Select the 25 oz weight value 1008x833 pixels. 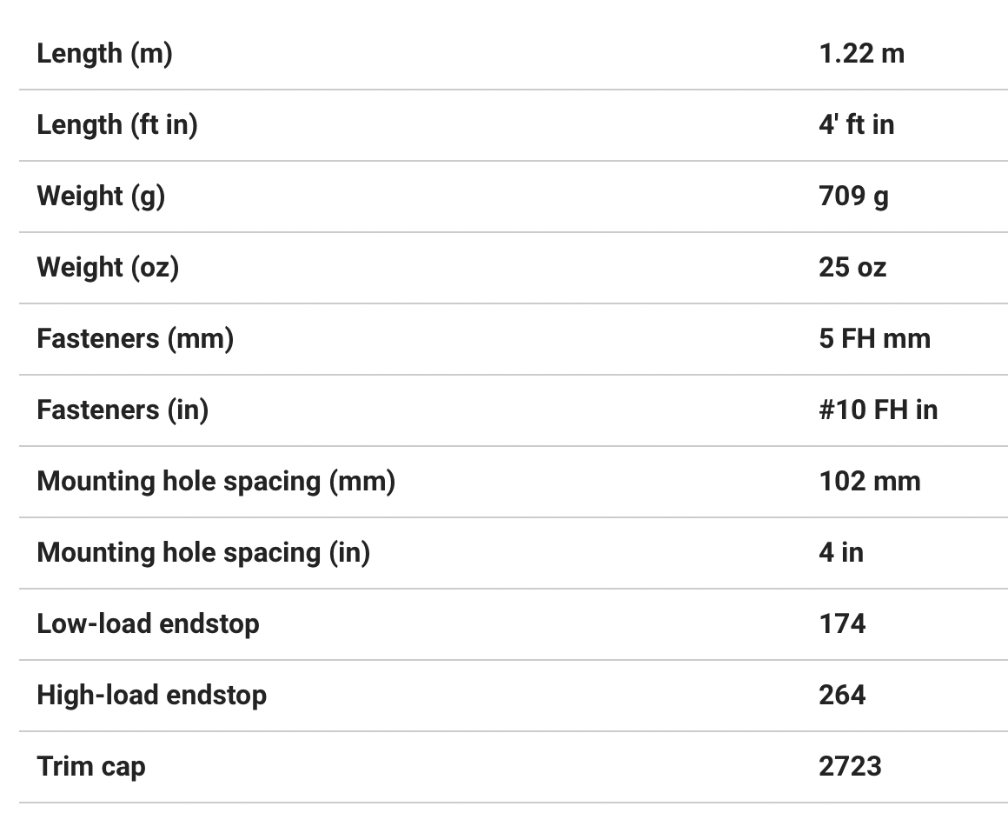pos(852,268)
